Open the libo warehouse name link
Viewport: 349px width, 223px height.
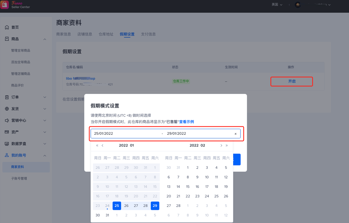coord(81,78)
